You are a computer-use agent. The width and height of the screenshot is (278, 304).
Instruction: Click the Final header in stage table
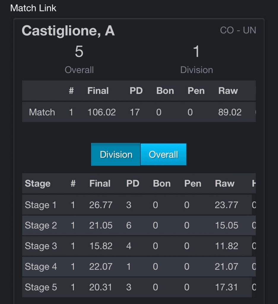point(100,183)
